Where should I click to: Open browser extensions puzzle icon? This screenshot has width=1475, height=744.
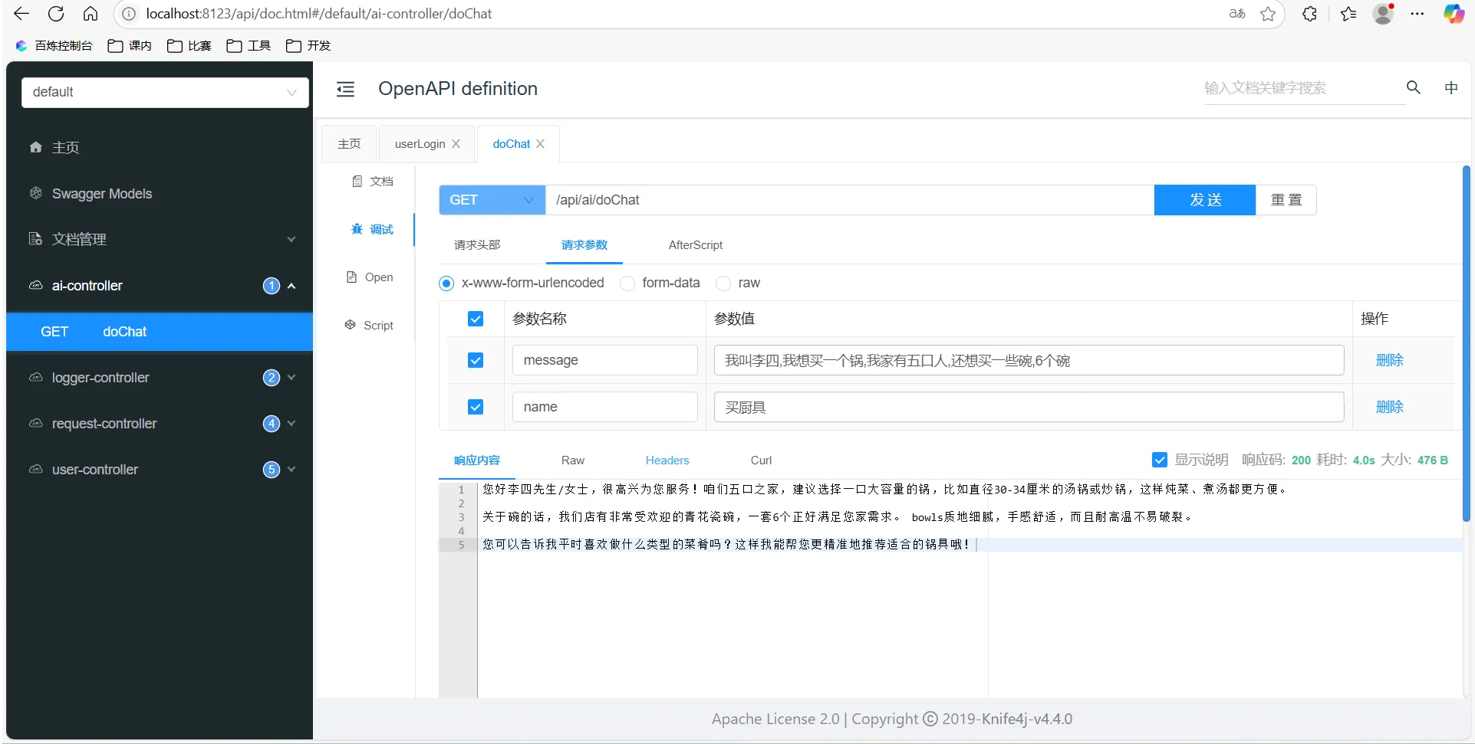(1309, 14)
